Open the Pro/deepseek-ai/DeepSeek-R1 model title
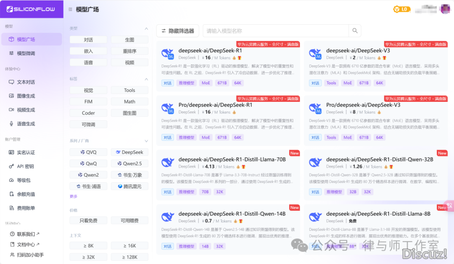This screenshot has height=264, width=454. pos(215,105)
